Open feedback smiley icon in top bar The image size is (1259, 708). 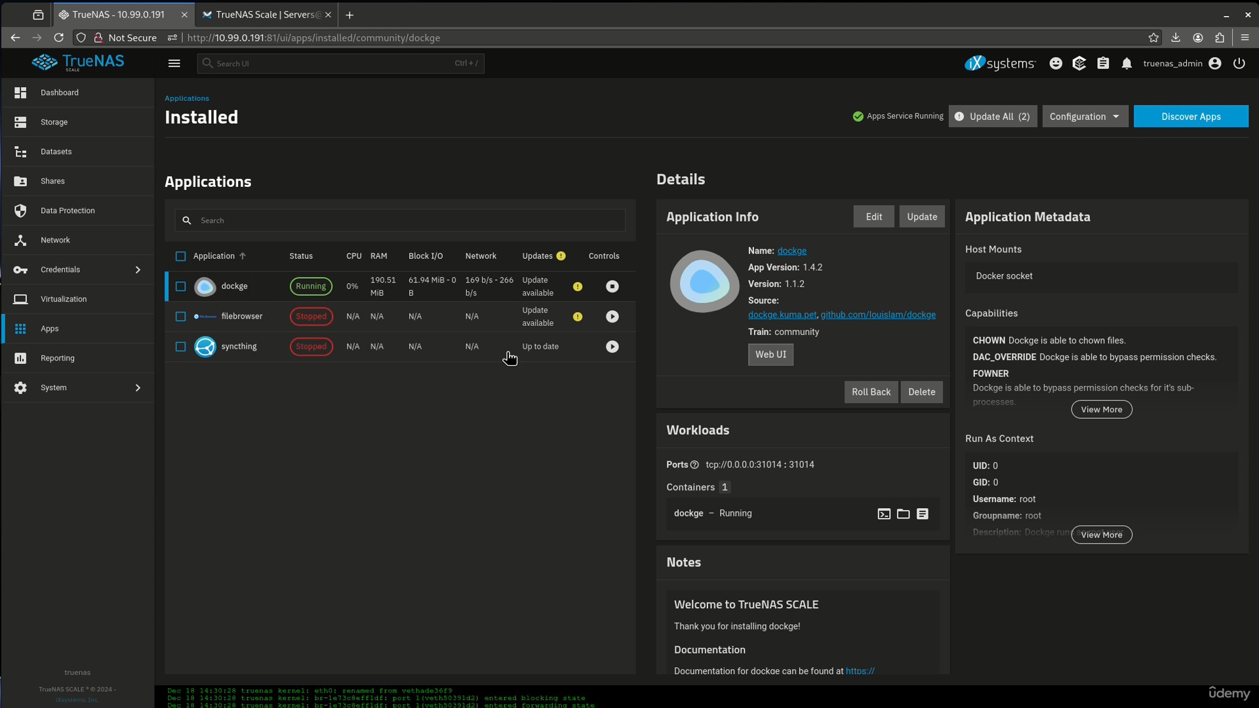pos(1056,64)
